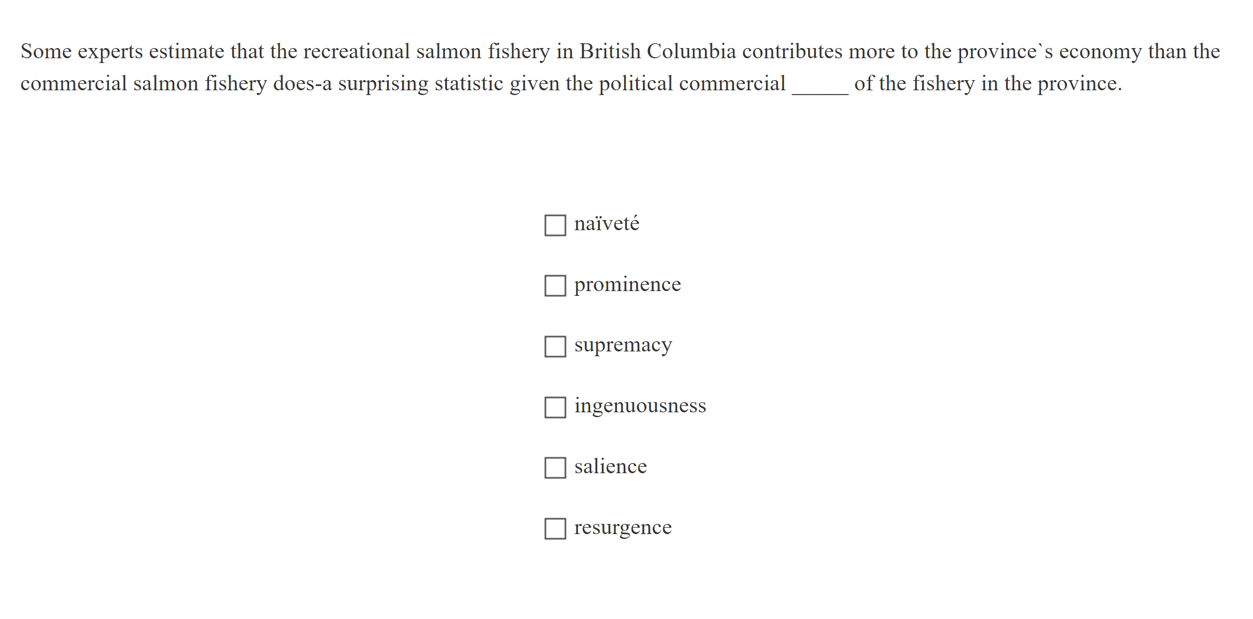Click the word statistic in the question
The image size is (1253, 619).
point(469,84)
